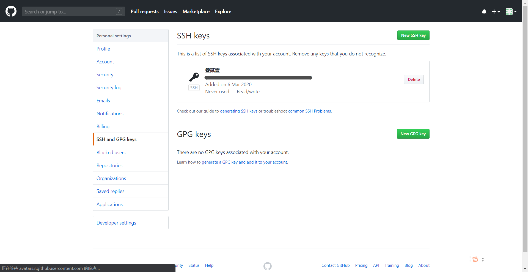Open Blocked users settings
The height and width of the screenshot is (272, 528).
point(131,153)
